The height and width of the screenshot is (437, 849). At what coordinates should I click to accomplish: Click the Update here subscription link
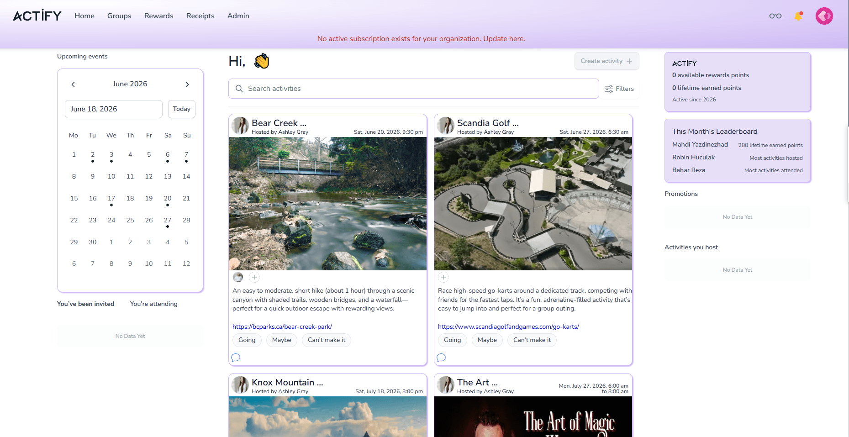pyautogui.click(x=504, y=39)
